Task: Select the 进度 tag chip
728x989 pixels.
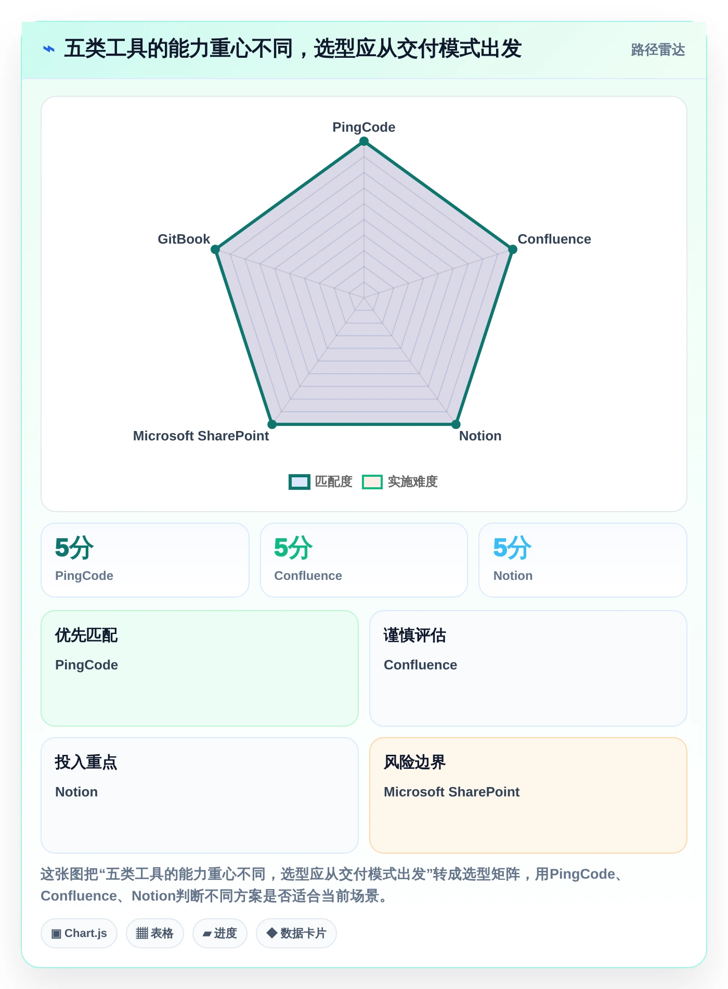Action: (220, 933)
